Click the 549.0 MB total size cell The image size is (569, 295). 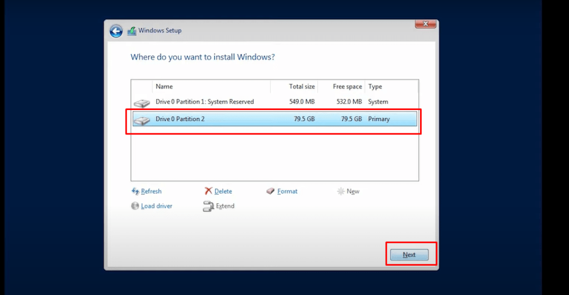[x=302, y=102]
